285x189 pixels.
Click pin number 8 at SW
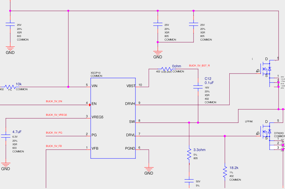coord(139,121)
